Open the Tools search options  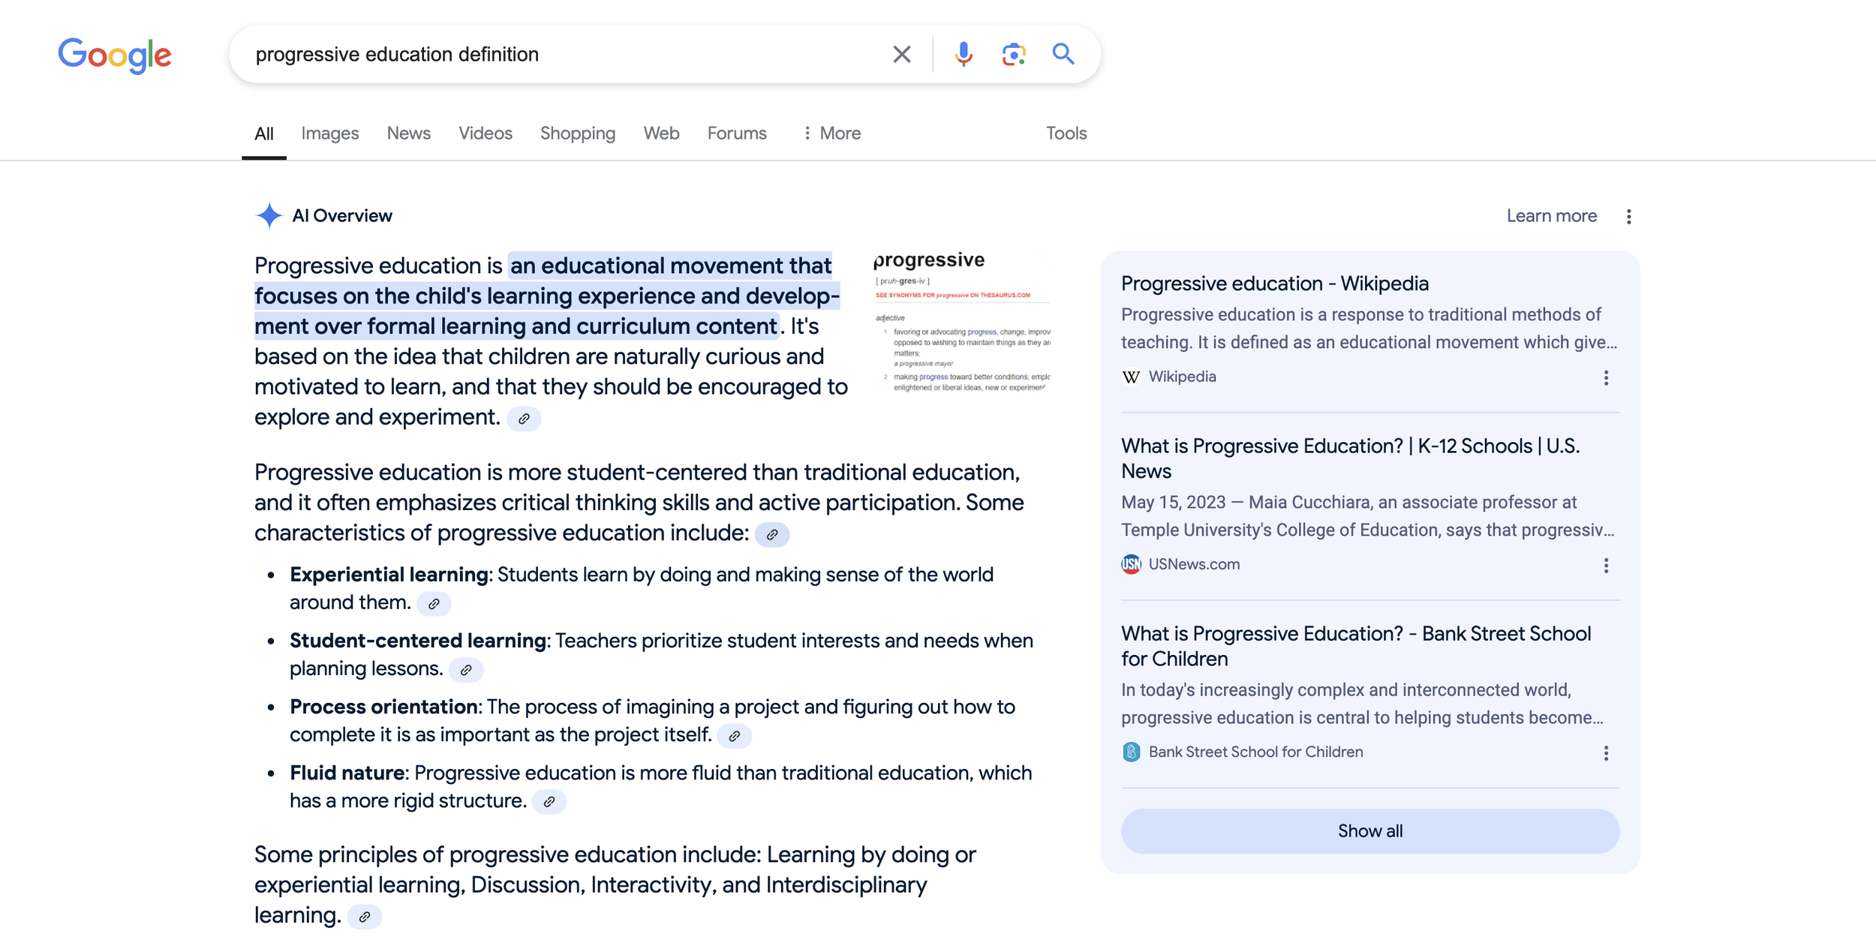pos(1066,134)
